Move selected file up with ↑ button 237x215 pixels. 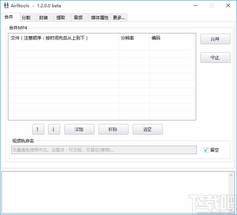[38, 129]
